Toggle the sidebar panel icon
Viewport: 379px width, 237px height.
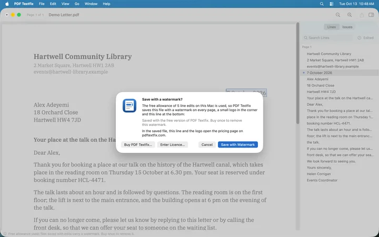click(x=371, y=15)
